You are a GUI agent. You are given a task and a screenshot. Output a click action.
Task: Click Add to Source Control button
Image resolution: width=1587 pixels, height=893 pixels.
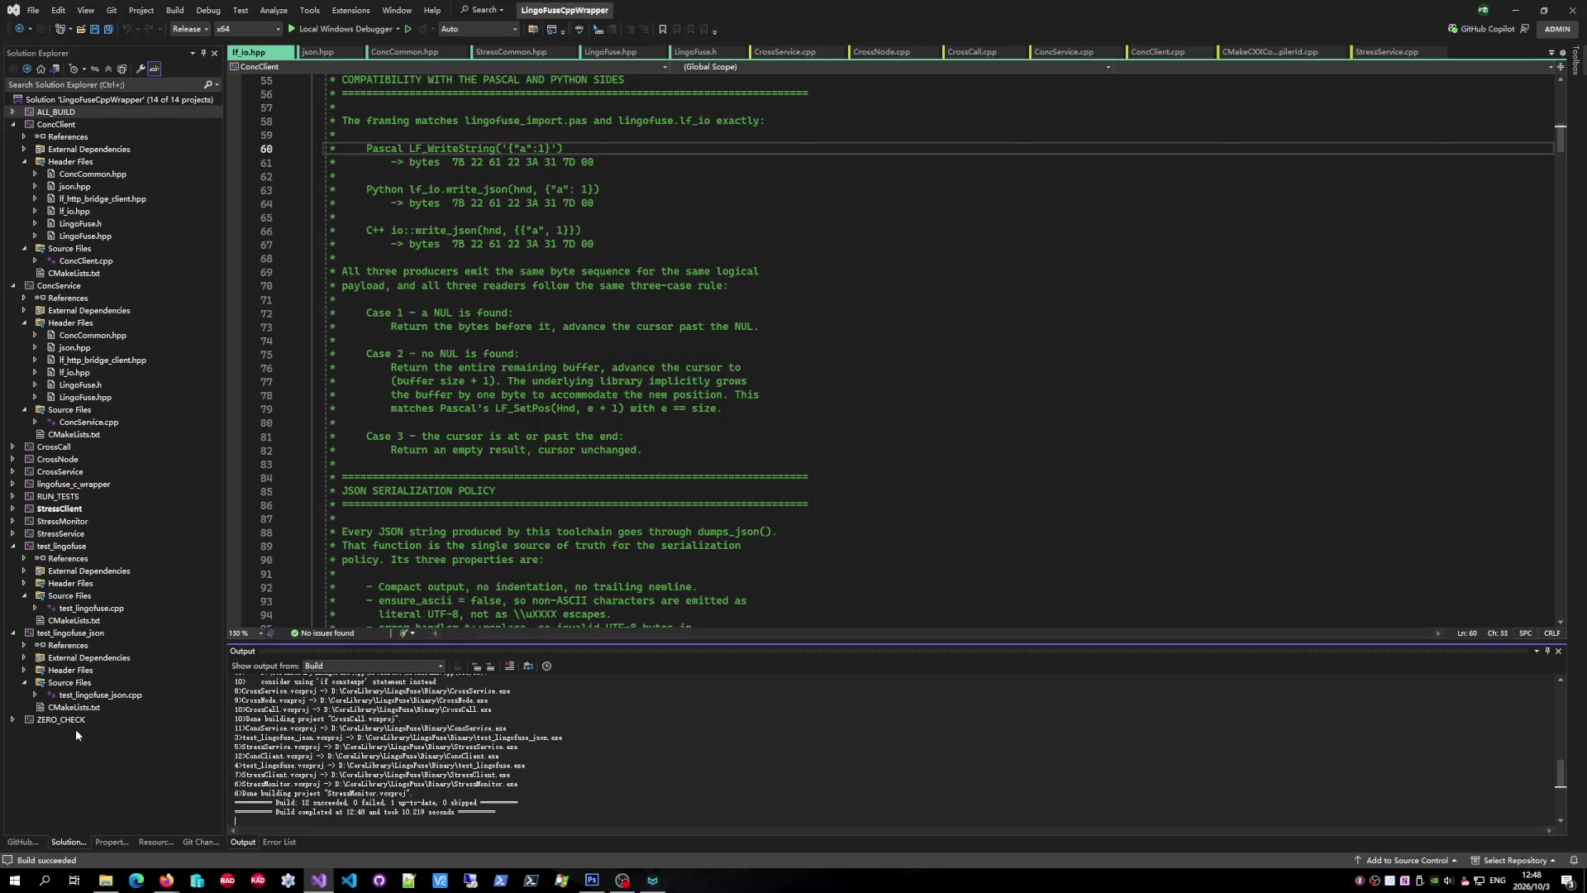click(1405, 860)
